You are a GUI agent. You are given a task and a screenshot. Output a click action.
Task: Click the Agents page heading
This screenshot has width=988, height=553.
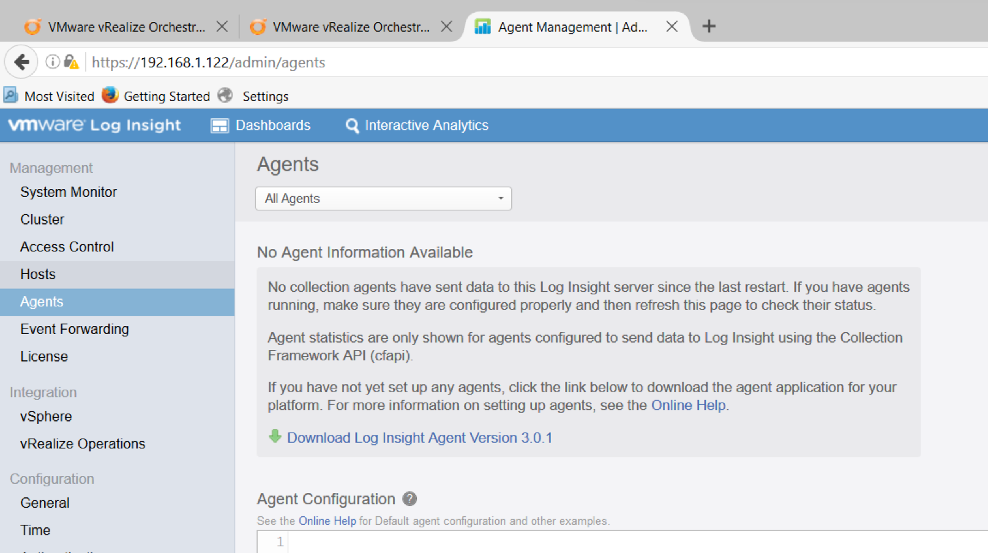click(288, 165)
